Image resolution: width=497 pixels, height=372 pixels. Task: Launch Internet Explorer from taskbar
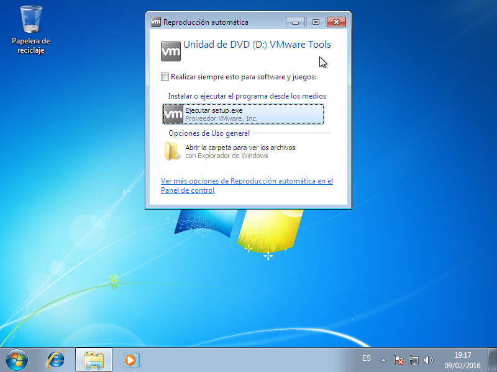pos(56,360)
